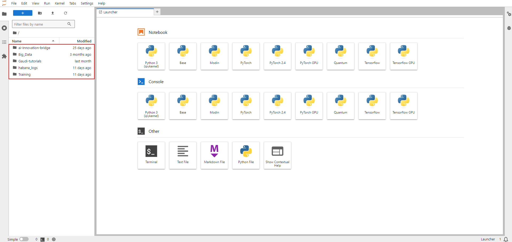512x242 pixels.
Task: Open a Base console
Action: pos(183,106)
